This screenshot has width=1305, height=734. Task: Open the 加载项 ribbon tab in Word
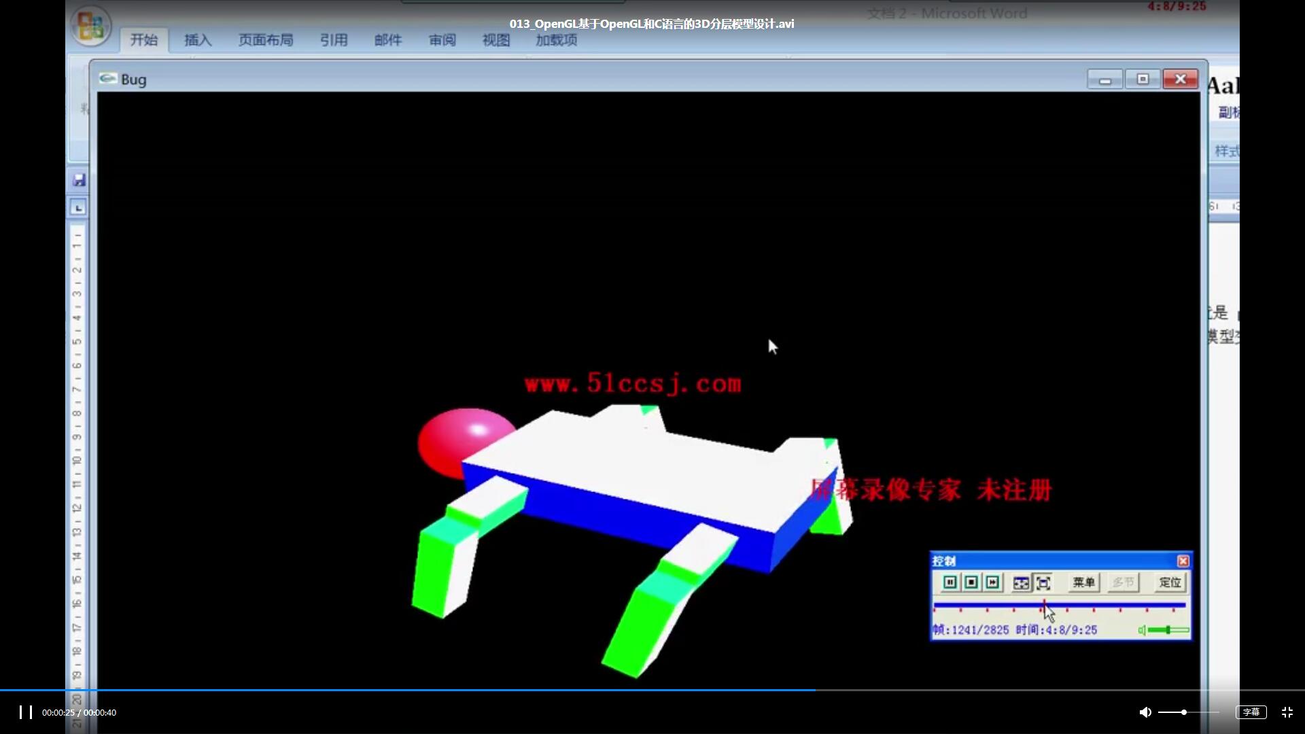coord(557,40)
